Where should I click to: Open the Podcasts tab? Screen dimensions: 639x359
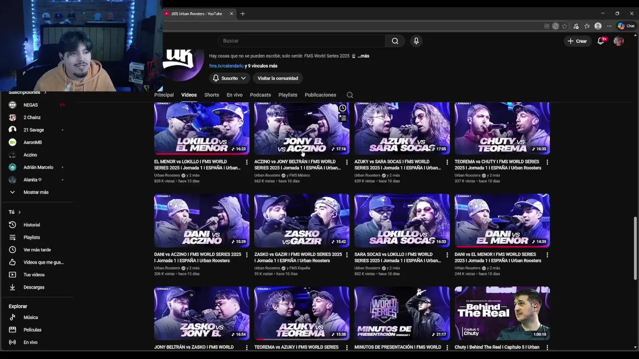click(261, 95)
